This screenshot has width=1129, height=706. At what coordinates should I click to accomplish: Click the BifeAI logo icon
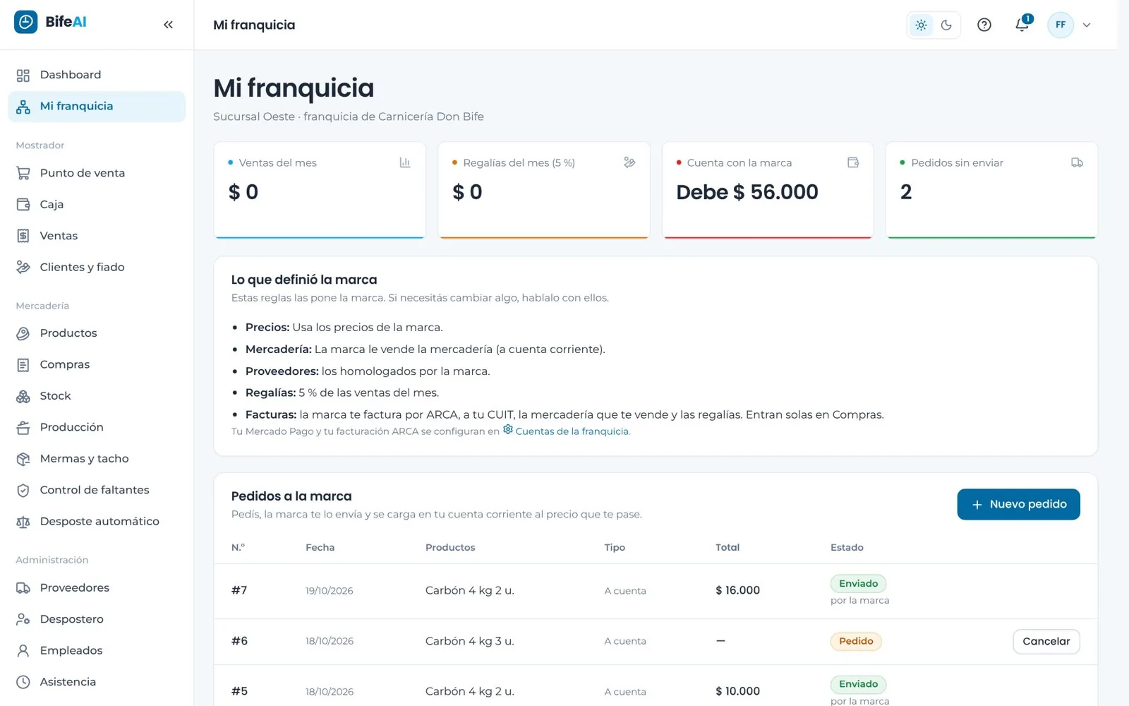[26, 22]
